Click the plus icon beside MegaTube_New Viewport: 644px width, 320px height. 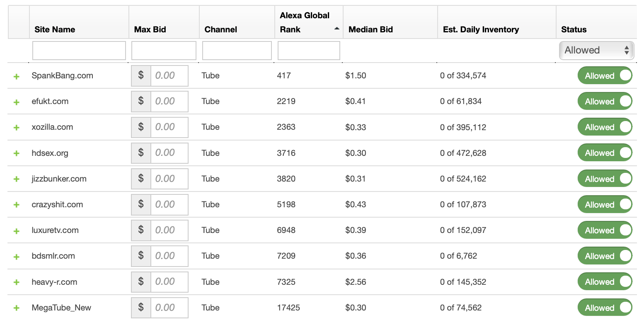[17, 308]
